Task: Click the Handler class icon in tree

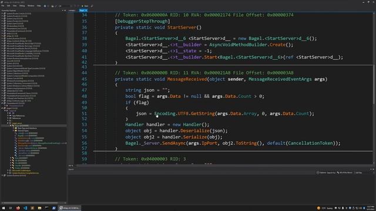Action: [13, 165]
